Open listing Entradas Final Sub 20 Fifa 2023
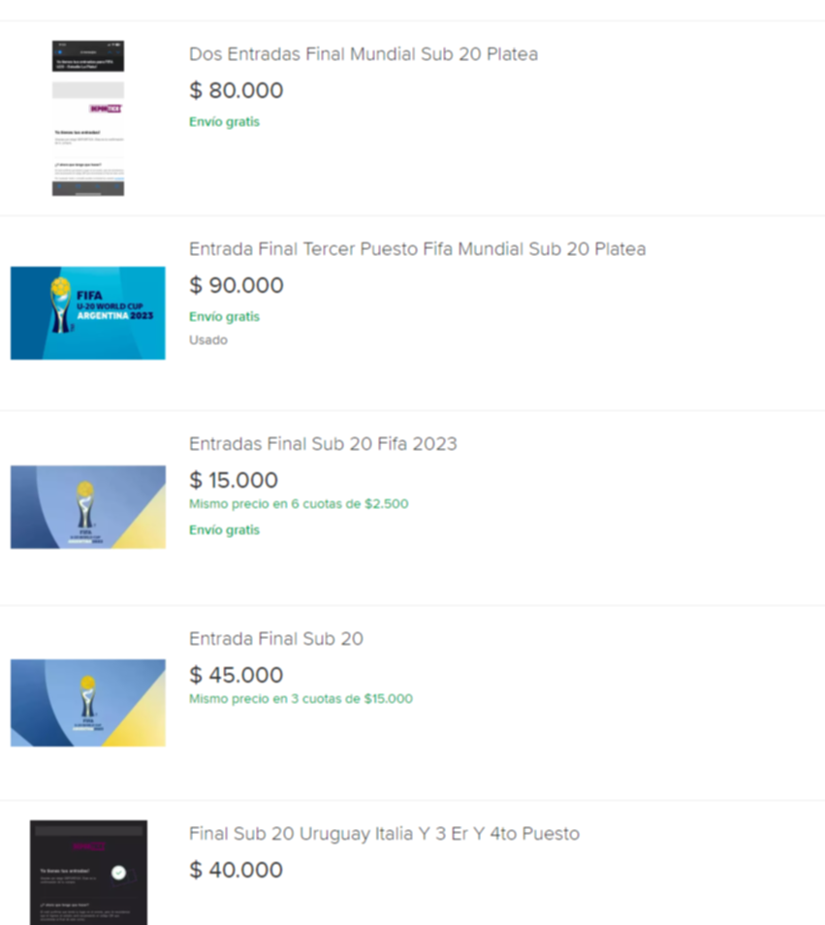825x925 pixels. point(323,444)
